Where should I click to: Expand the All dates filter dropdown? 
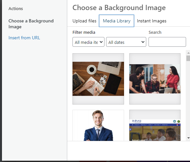126,42
